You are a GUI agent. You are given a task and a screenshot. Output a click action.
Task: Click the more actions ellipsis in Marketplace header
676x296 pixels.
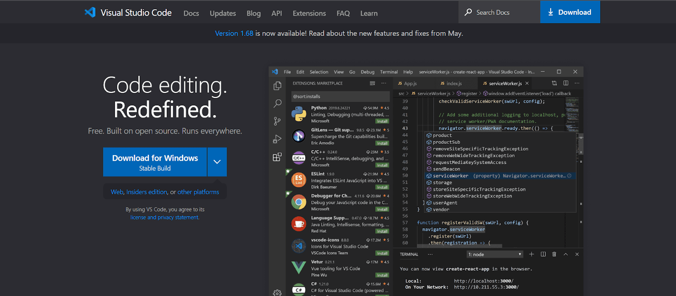click(x=384, y=83)
